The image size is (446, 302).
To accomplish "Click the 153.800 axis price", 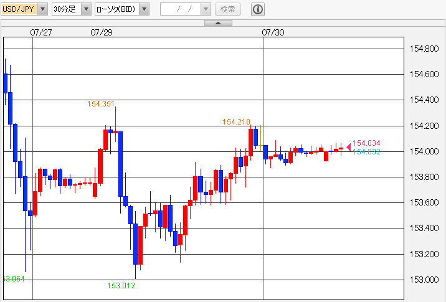I will [x=424, y=177].
